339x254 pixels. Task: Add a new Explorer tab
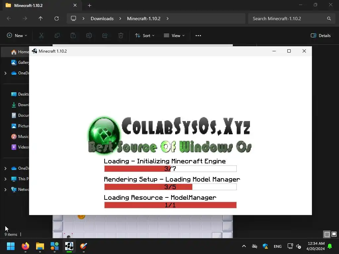(x=89, y=5)
